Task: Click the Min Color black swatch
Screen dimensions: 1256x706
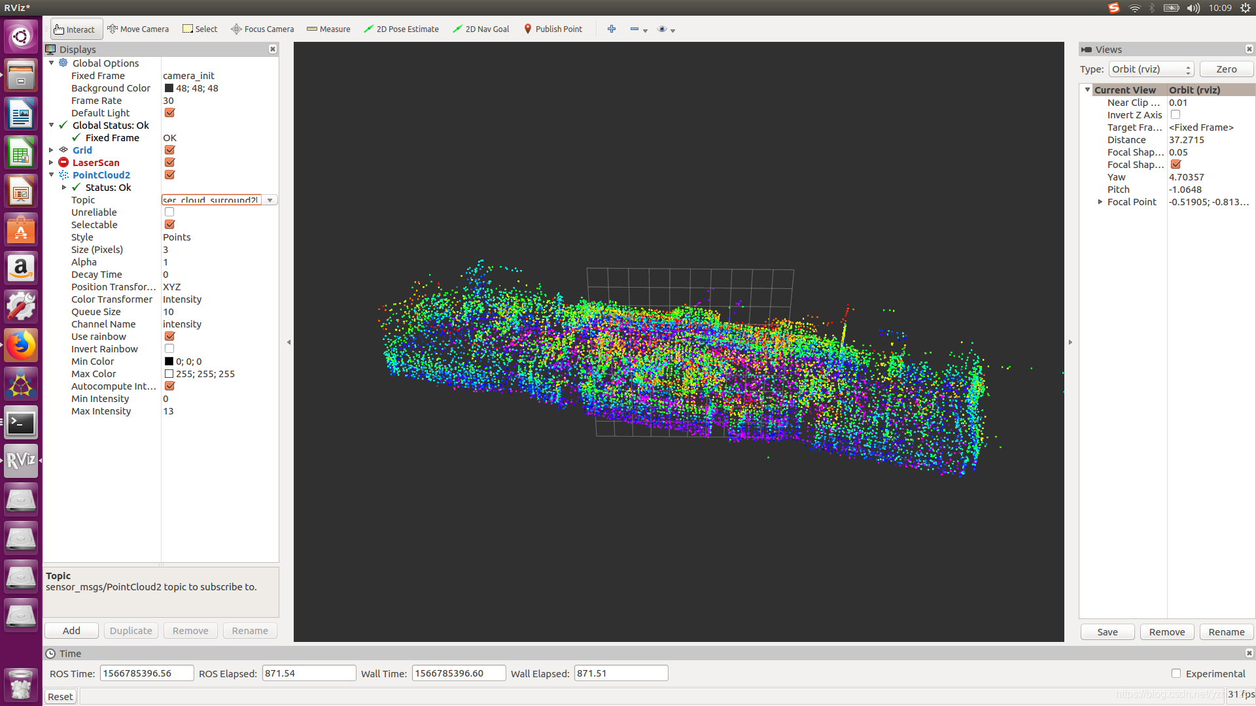Action: pyautogui.click(x=169, y=361)
